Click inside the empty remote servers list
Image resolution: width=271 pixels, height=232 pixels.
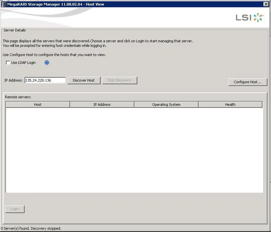point(134,150)
